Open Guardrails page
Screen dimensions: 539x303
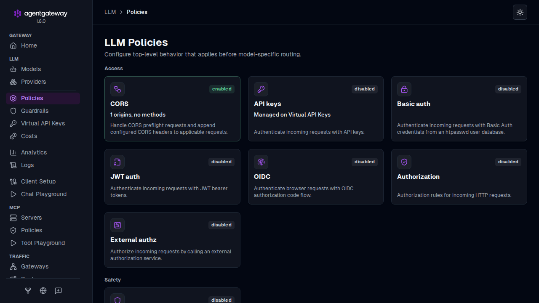tap(43, 111)
